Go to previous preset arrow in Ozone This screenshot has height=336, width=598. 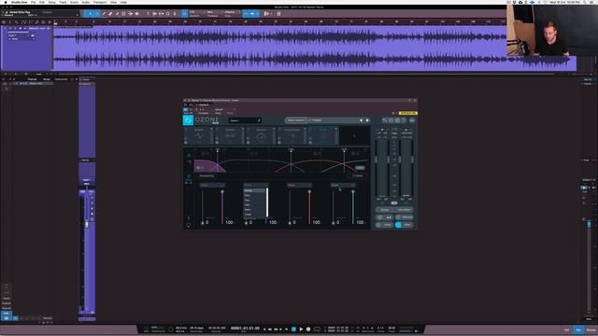tap(362, 120)
